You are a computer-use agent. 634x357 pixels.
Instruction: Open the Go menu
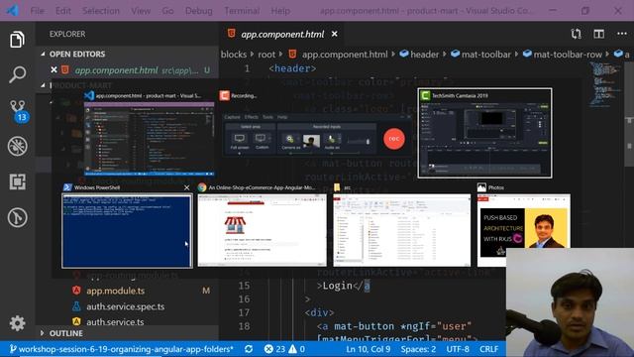[167, 11]
